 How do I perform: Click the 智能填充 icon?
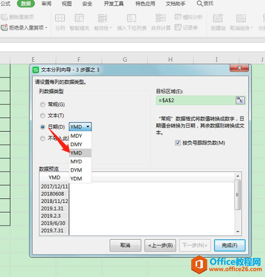(79, 18)
